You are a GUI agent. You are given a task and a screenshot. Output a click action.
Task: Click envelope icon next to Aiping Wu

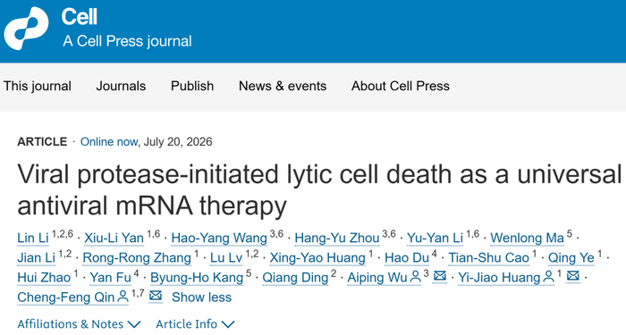coord(440,276)
